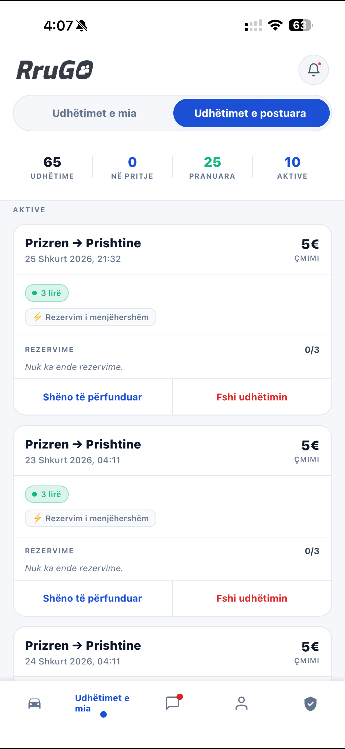
Task: Tap the shield checkmark icon
Action: click(x=310, y=703)
